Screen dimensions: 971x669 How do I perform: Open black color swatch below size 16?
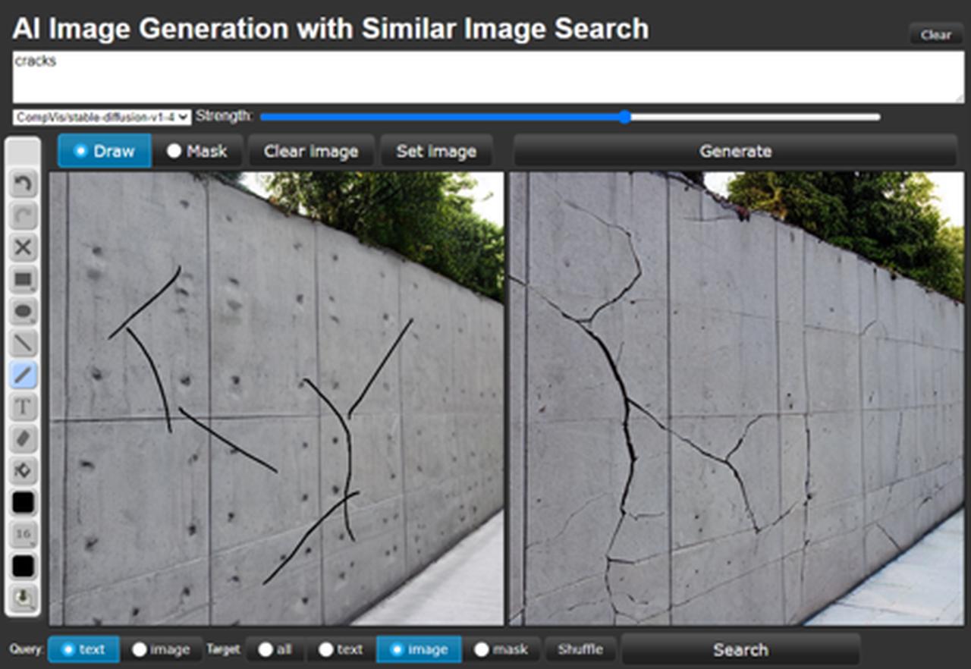pyautogui.click(x=23, y=567)
